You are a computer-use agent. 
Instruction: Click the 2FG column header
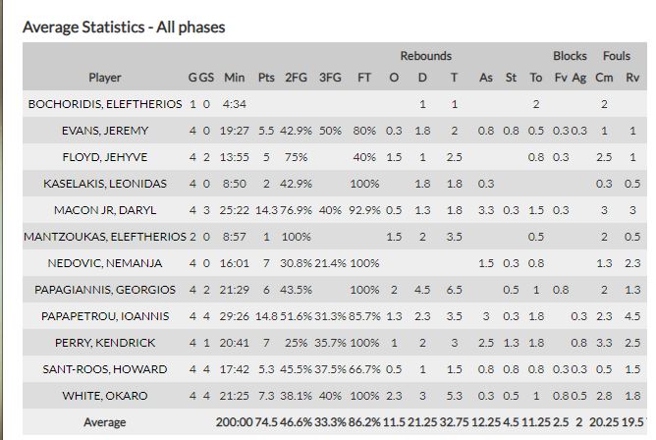pos(296,78)
